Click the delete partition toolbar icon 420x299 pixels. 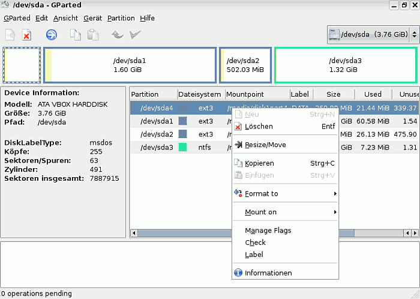pyautogui.click(x=26, y=35)
